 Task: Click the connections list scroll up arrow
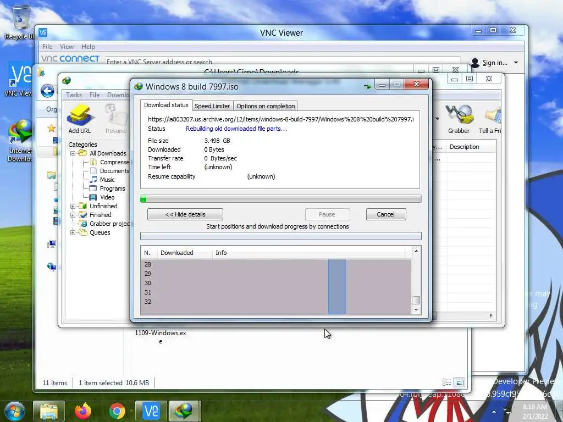pyautogui.click(x=416, y=251)
